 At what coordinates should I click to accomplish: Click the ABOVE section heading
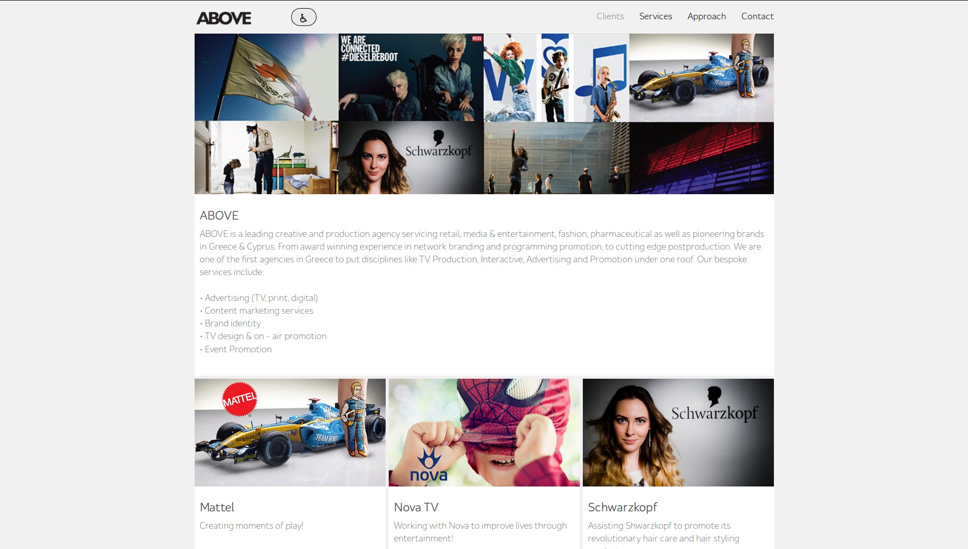pos(219,216)
